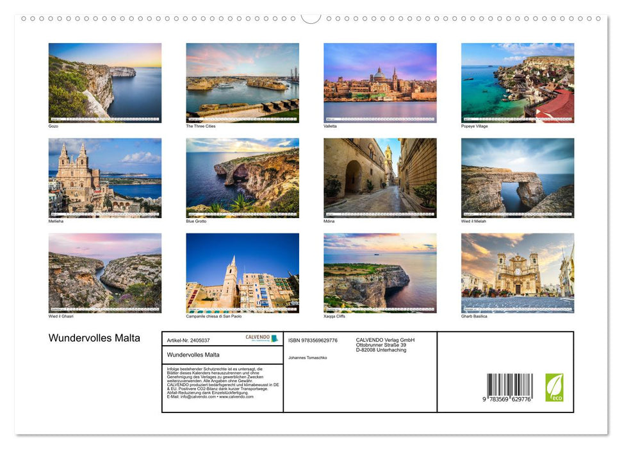Click the 'Valletta' caption
Viewport: 622px width, 449px height.
coord(330,126)
